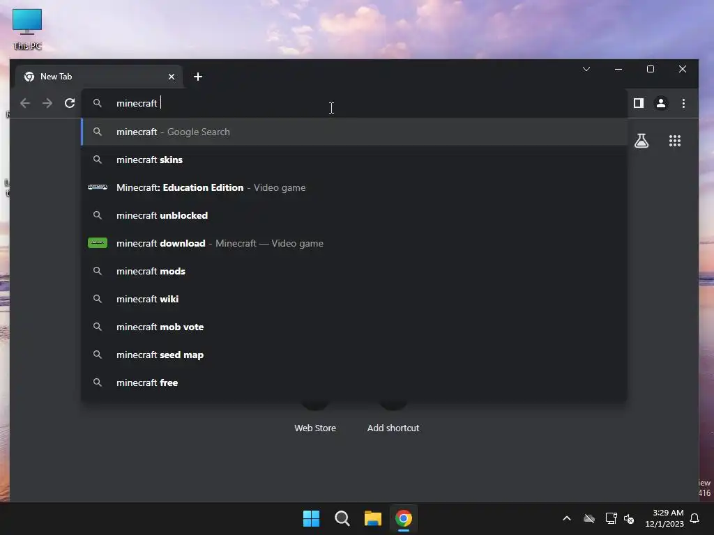Open the Chrome profile avatar menu
This screenshot has width=714, height=535.
tap(661, 103)
